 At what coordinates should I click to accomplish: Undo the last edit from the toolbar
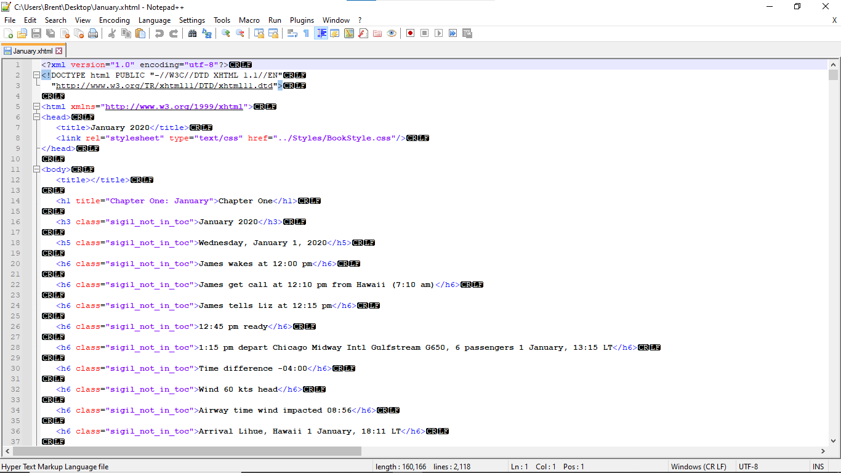tap(159, 33)
